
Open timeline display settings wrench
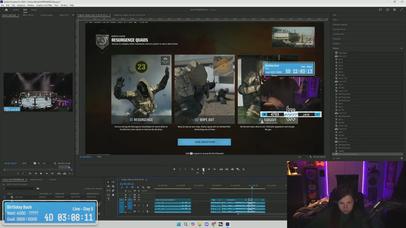pos(143,187)
